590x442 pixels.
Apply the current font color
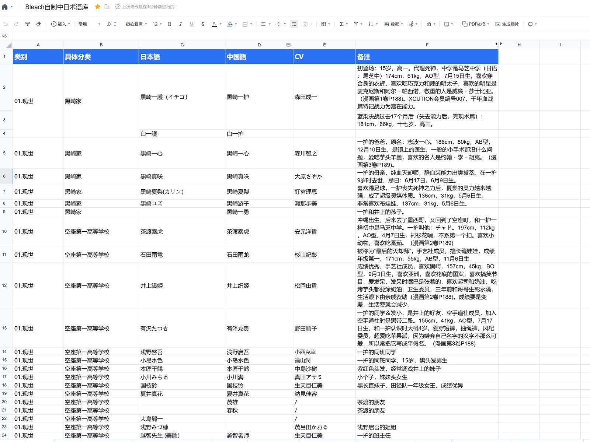click(x=214, y=24)
